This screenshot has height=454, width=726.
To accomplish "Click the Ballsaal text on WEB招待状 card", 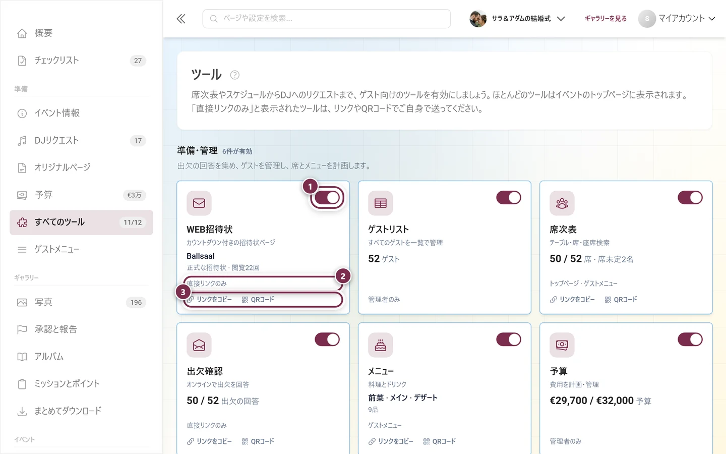I will pos(201,256).
